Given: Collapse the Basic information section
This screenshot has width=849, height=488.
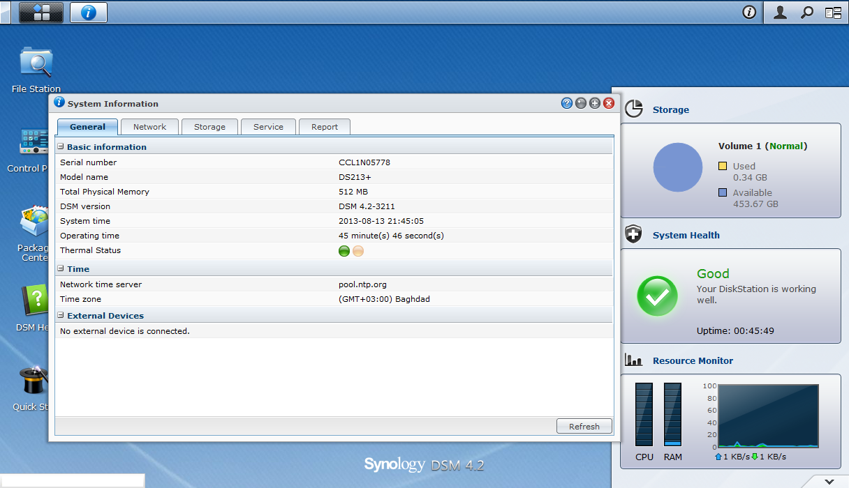Looking at the screenshot, I should (x=61, y=147).
